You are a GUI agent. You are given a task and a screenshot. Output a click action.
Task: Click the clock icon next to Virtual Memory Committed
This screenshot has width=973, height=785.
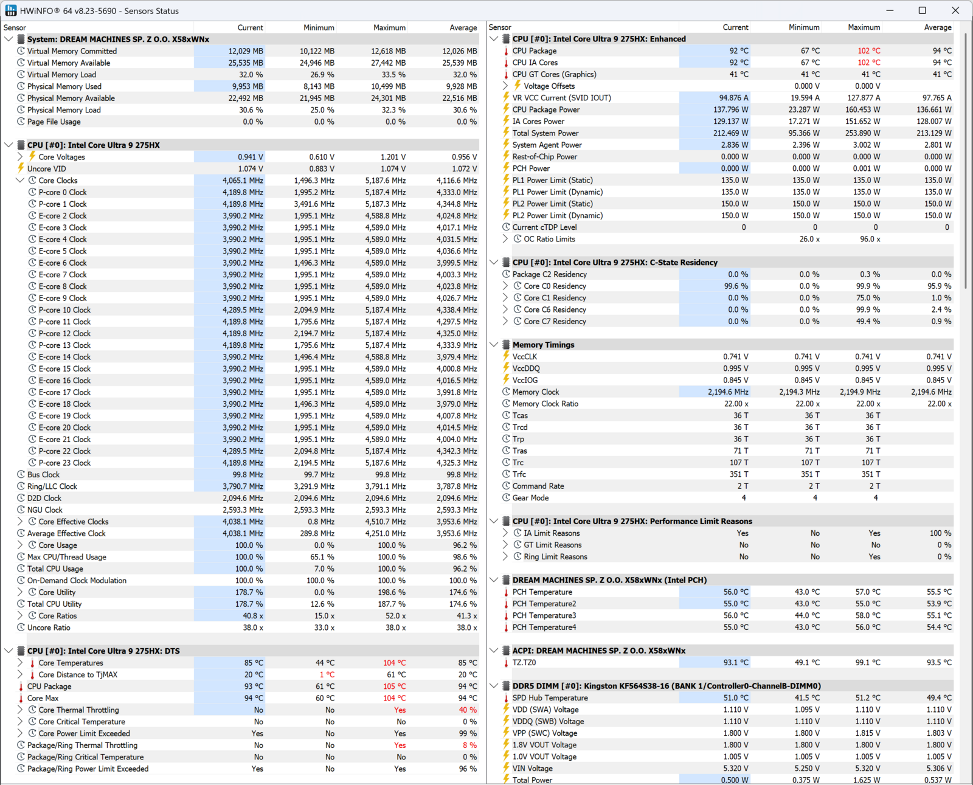(x=22, y=51)
